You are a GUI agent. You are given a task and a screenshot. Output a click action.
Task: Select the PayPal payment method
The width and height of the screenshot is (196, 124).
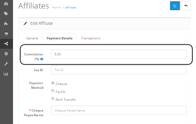53,91
